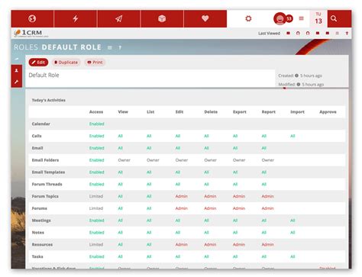Click the ROLES breadcrumb link
362x277 pixels.
[26, 47]
